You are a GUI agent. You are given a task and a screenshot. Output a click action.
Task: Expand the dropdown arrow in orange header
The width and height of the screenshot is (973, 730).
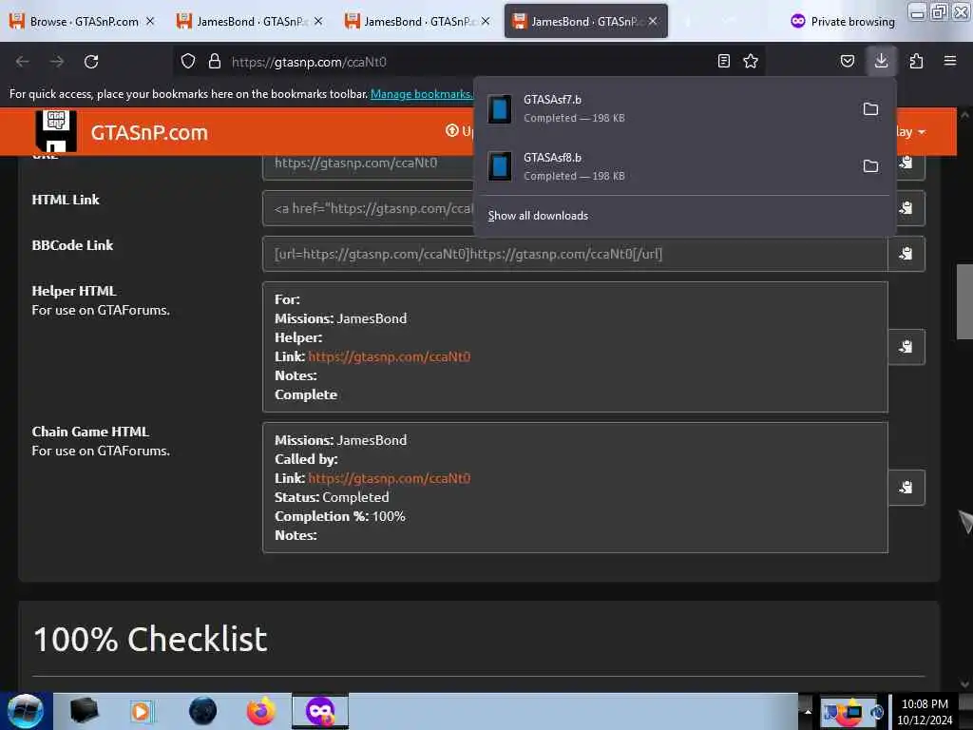click(x=922, y=132)
